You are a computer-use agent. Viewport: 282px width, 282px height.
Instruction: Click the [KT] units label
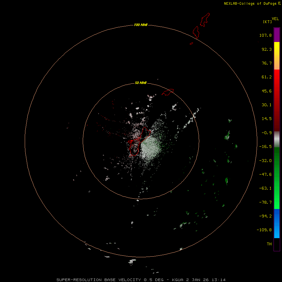pos(268,22)
